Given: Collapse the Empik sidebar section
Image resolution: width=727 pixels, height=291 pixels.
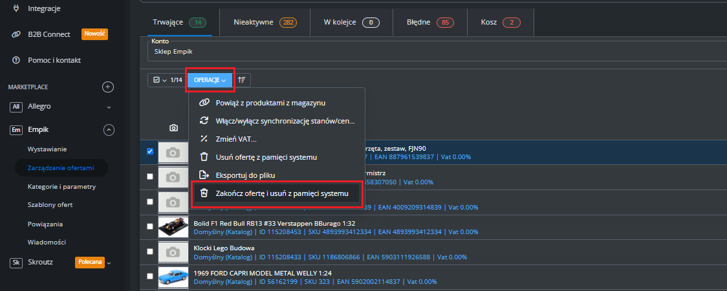Looking at the screenshot, I should click(109, 130).
